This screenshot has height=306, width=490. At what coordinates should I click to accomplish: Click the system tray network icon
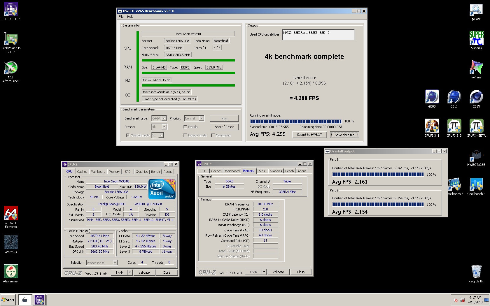click(463, 300)
